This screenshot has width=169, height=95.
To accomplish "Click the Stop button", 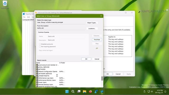I will point(97,44).
